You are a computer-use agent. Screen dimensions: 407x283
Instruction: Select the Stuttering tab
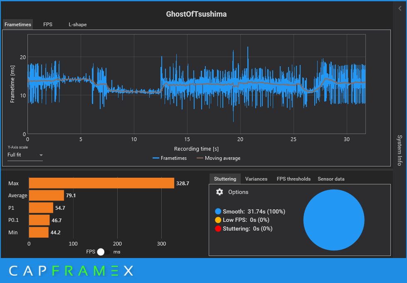point(225,179)
